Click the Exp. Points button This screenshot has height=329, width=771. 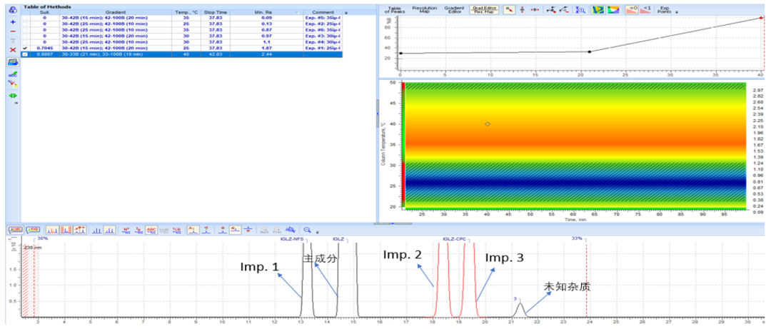click(x=665, y=9)
